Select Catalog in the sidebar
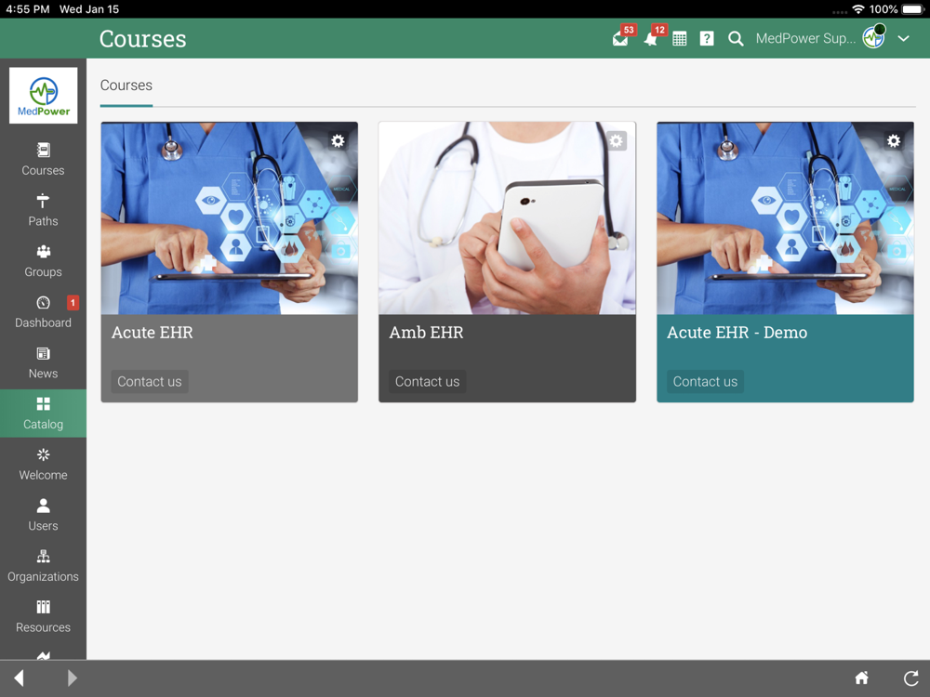Screen dimensions: 930x697 click(43, 414)
